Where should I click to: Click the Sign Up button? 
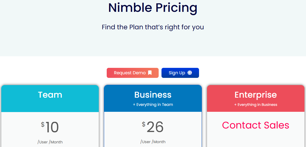pyautogui.click(x=180, y=73)
